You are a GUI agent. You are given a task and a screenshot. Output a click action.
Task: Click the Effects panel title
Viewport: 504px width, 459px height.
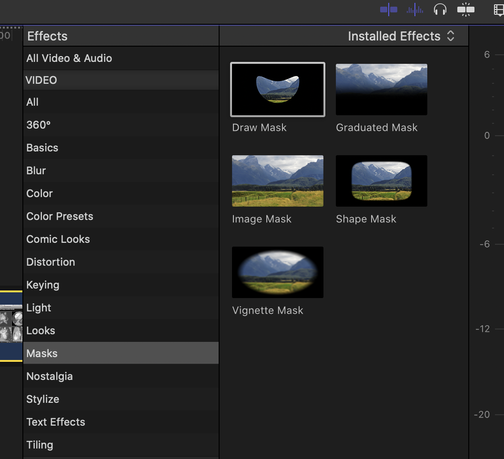tap(47, 36)
